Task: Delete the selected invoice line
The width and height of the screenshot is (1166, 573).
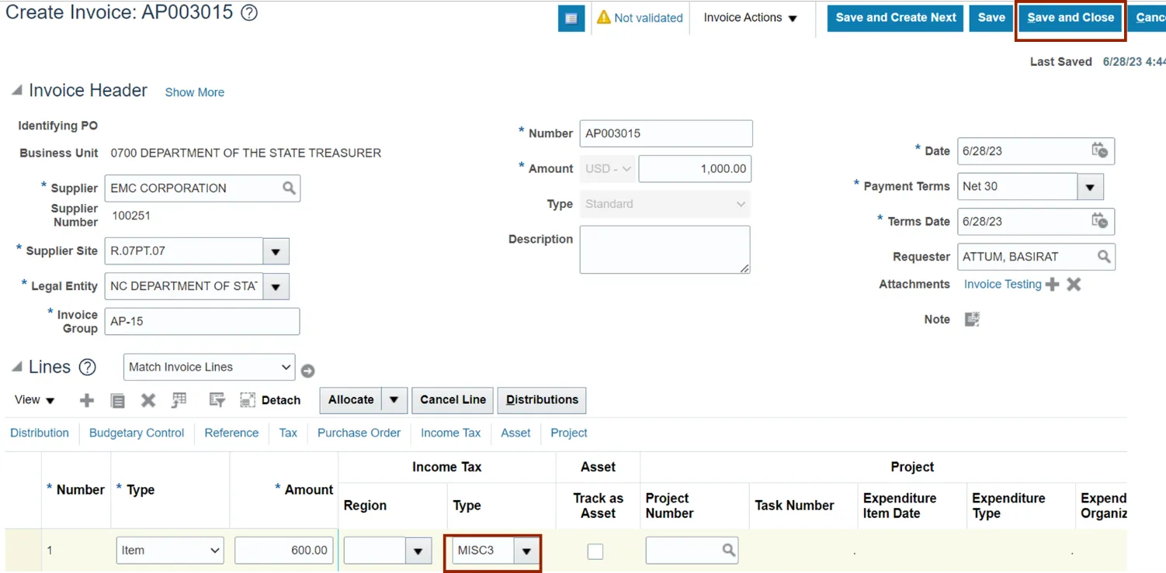Action: [148, 400]
